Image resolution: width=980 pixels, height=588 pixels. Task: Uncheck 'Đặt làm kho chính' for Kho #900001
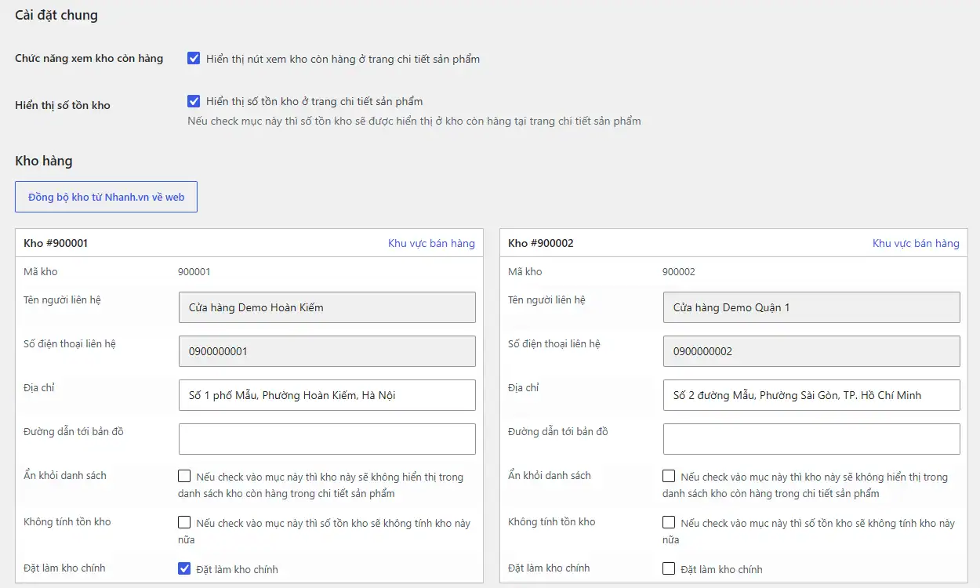184,568
